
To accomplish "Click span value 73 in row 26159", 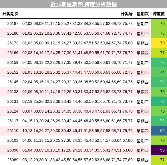I will click(159, 62).
